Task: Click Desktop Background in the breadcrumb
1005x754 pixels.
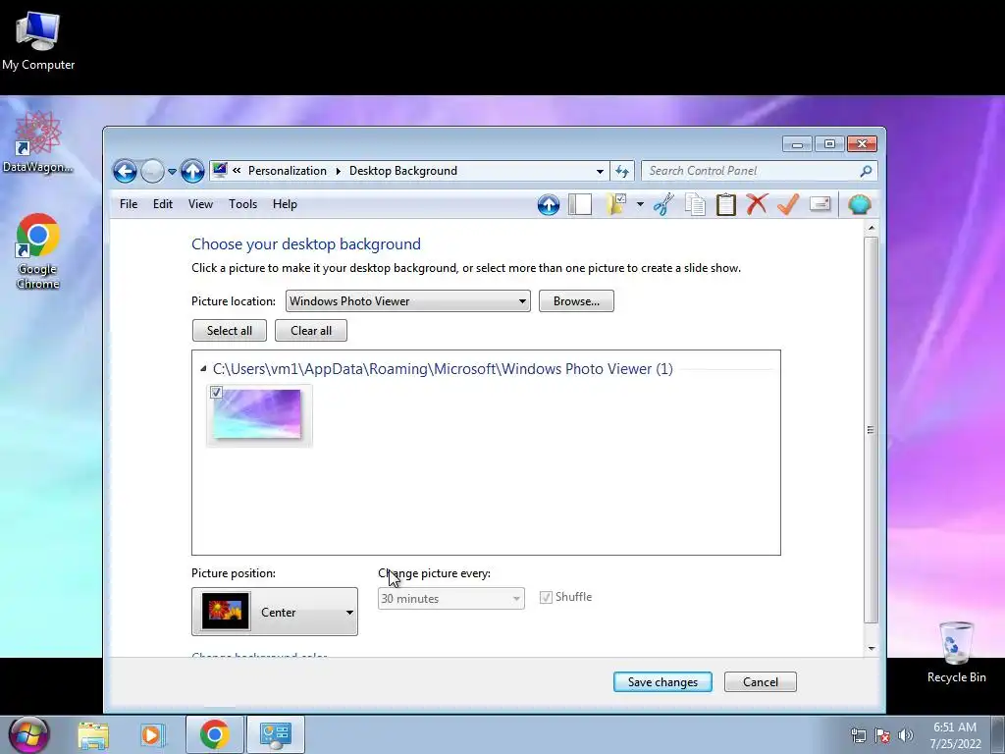Action: click(x=403, y=171)
